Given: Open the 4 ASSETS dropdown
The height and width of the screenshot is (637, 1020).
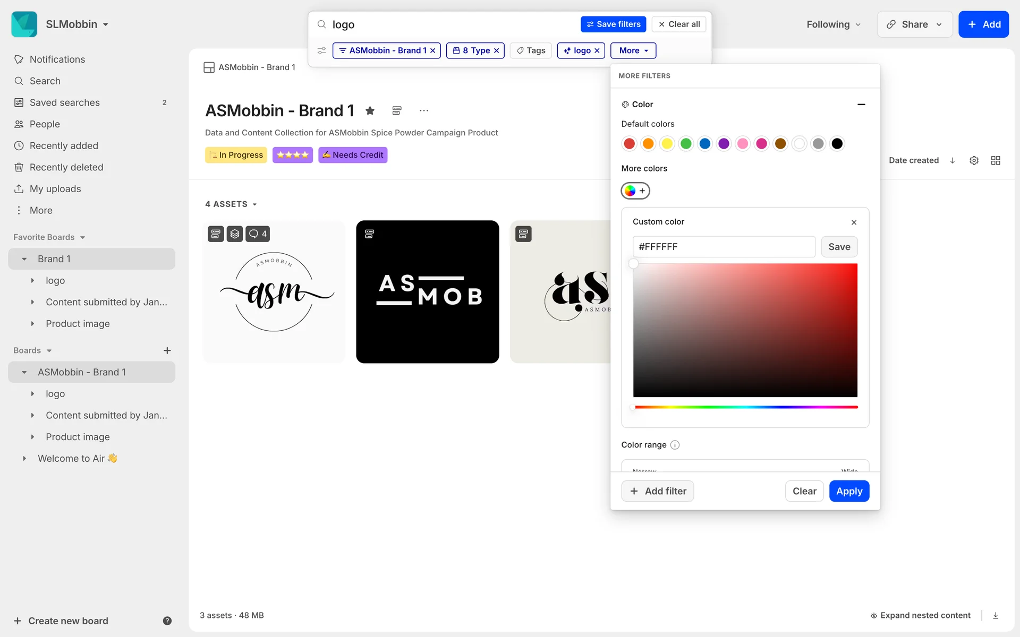Looking at the screenshot, I should pos(231,204).
